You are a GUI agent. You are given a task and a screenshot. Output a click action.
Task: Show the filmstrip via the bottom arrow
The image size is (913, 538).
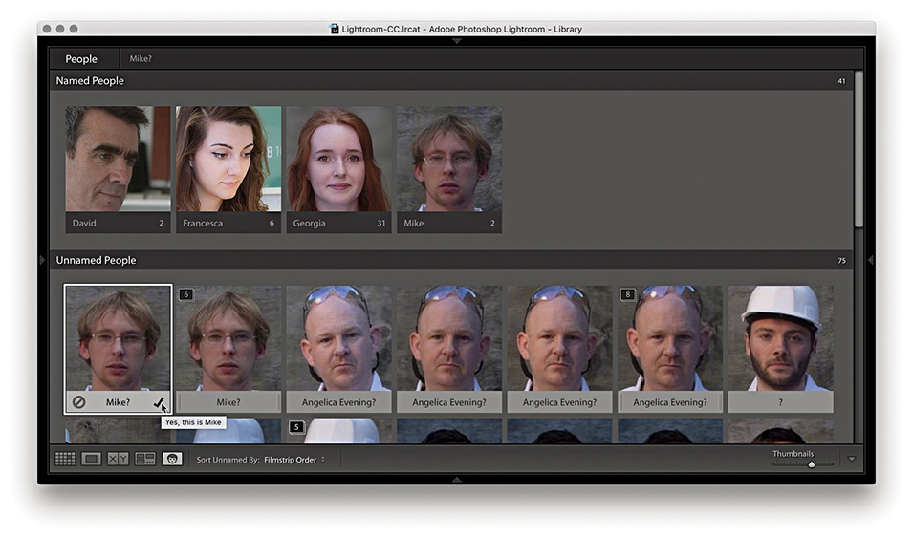(456, 479)
